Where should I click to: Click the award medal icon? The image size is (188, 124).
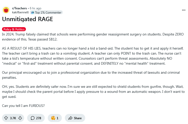point(53,118)
